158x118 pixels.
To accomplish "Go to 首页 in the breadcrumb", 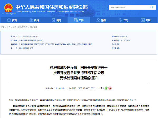I will pyautogui.click(x=2, y=27).
